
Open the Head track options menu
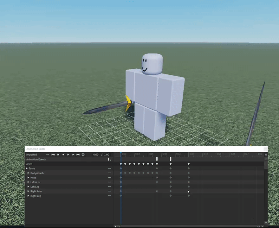coord(109,178)
